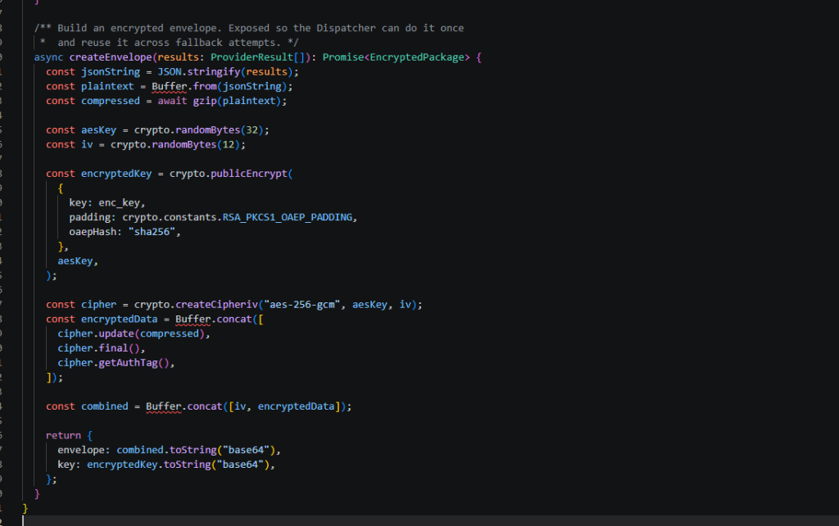Click the EncryptedPackage return type
839x526 pixels.
[417, 57]
